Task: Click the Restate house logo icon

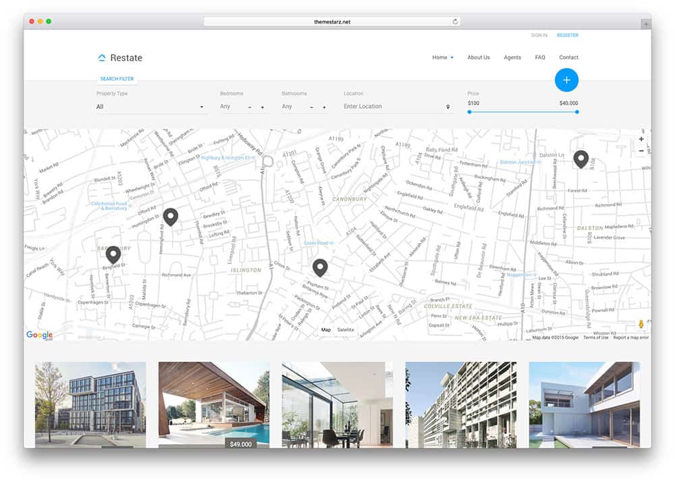Action: tap(102, 57)
